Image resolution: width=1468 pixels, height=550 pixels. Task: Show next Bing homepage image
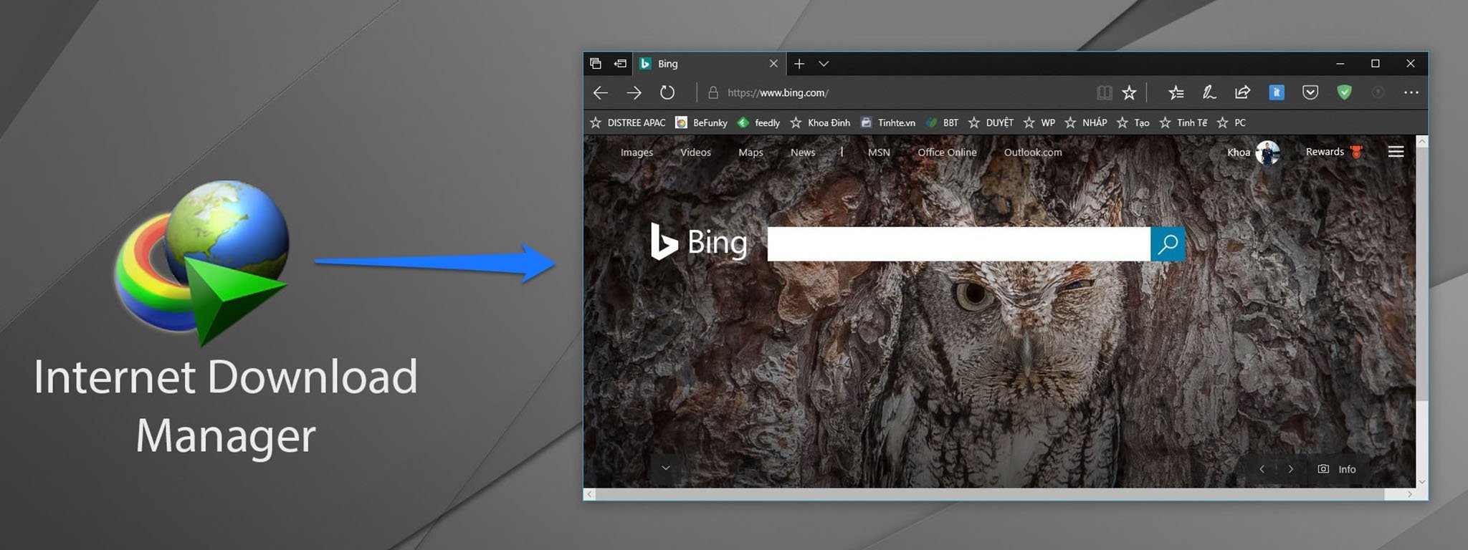(1291, 469)
